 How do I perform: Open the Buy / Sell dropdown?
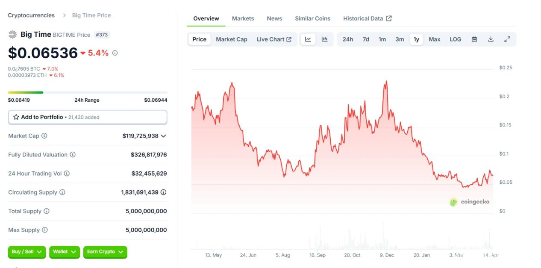pyautogui.click(x=26, y=252)
